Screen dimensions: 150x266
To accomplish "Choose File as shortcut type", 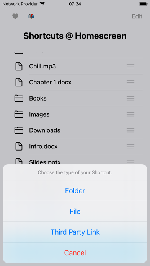I will [75, 211].
